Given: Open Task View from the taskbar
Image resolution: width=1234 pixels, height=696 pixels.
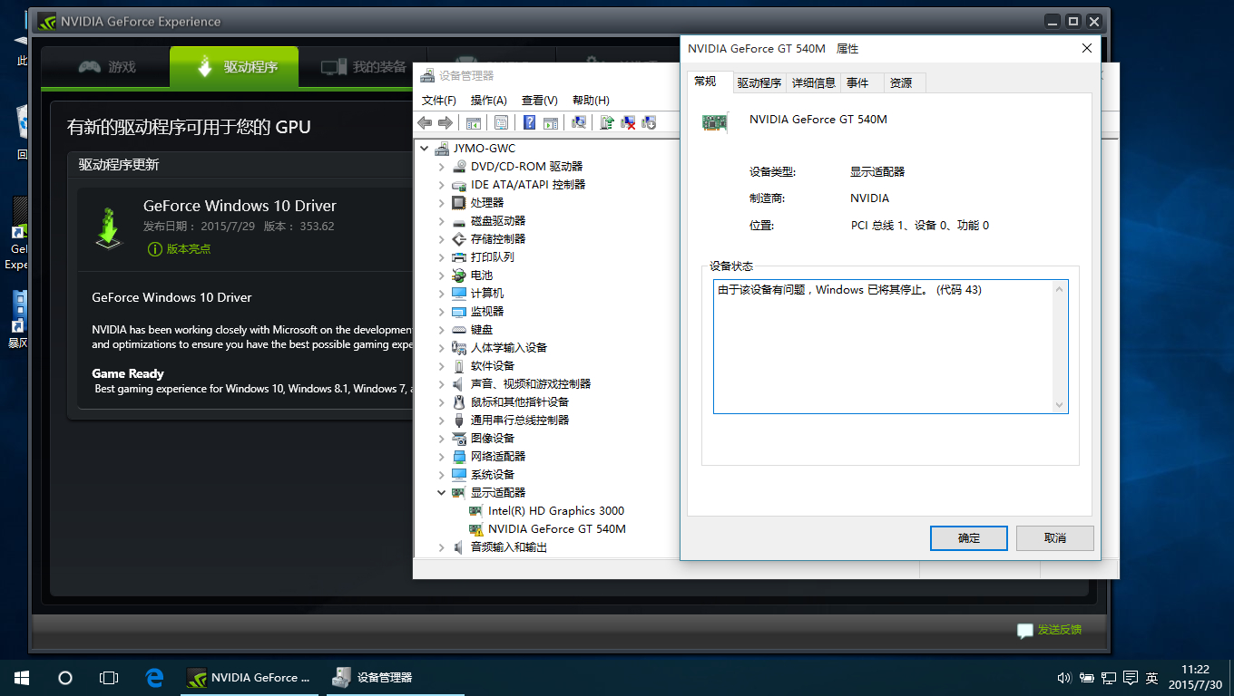Looking at the screenshot, I should tap(109, 677).
